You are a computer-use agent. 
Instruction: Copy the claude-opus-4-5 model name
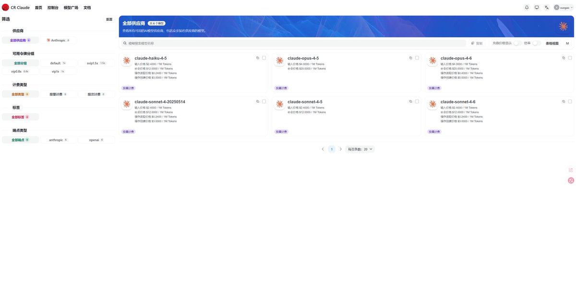pyautogui.click(x=410, y=58)
